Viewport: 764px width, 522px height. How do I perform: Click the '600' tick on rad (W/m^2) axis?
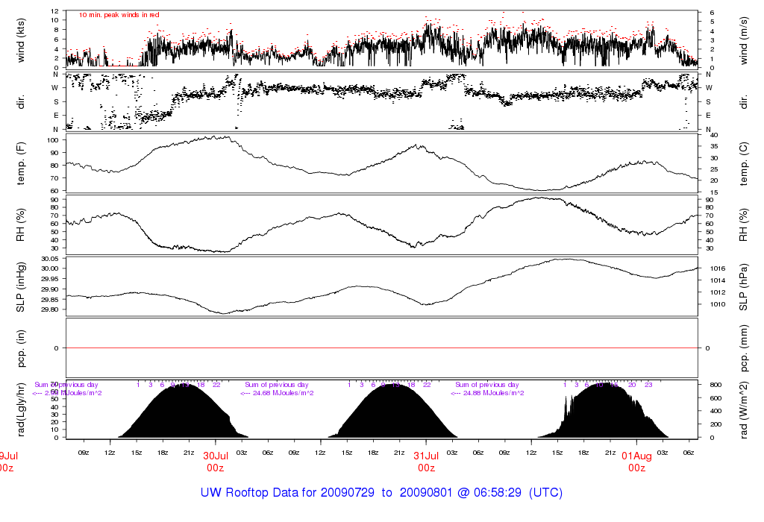(x=716, y=397)
